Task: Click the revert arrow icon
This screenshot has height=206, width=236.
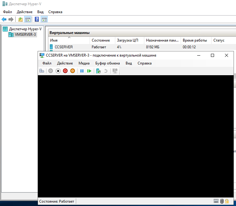Action: (x=106, y=71)
